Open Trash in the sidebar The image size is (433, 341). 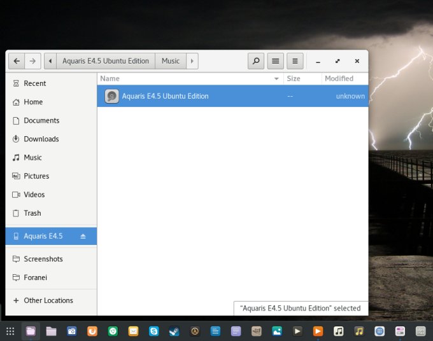(32, 213)
